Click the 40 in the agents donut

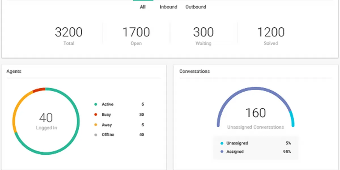pyautogui.click(x=46, y=118)
